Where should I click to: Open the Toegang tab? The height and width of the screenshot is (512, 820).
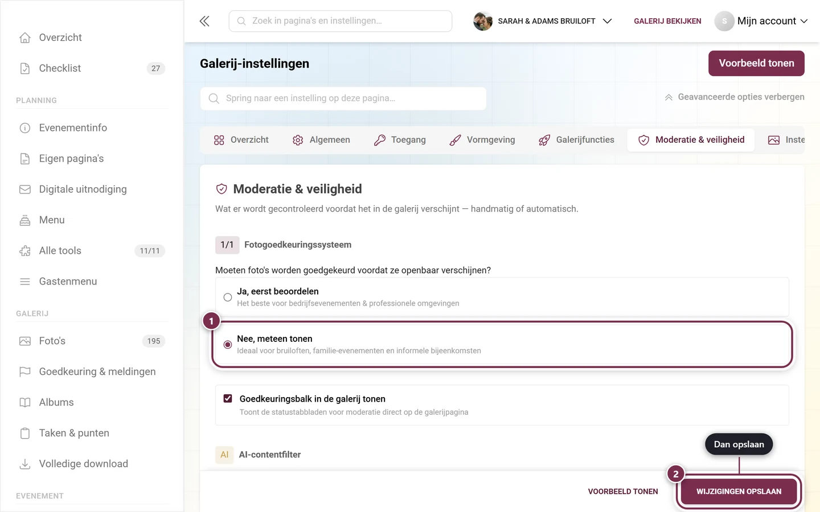(400, 140)
